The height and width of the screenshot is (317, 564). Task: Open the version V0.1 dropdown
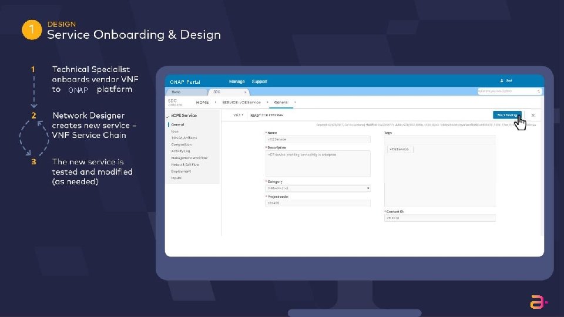pos(238,116)
